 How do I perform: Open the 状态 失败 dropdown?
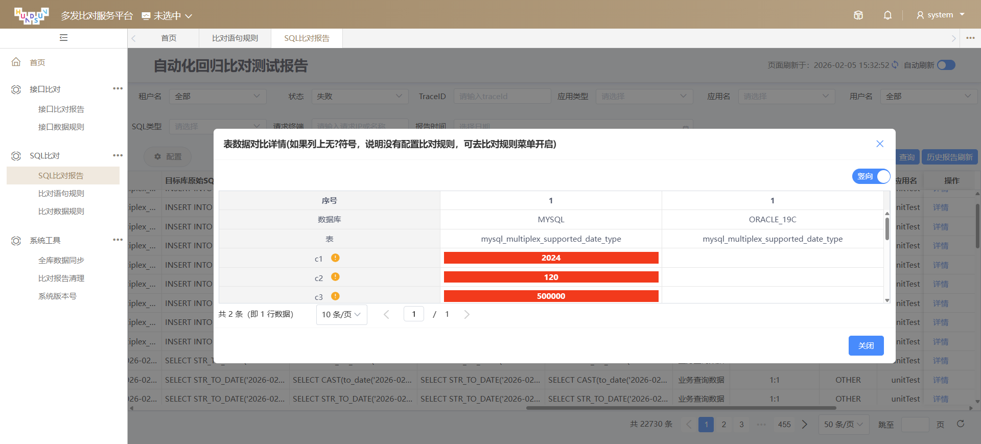pos(360,96)
